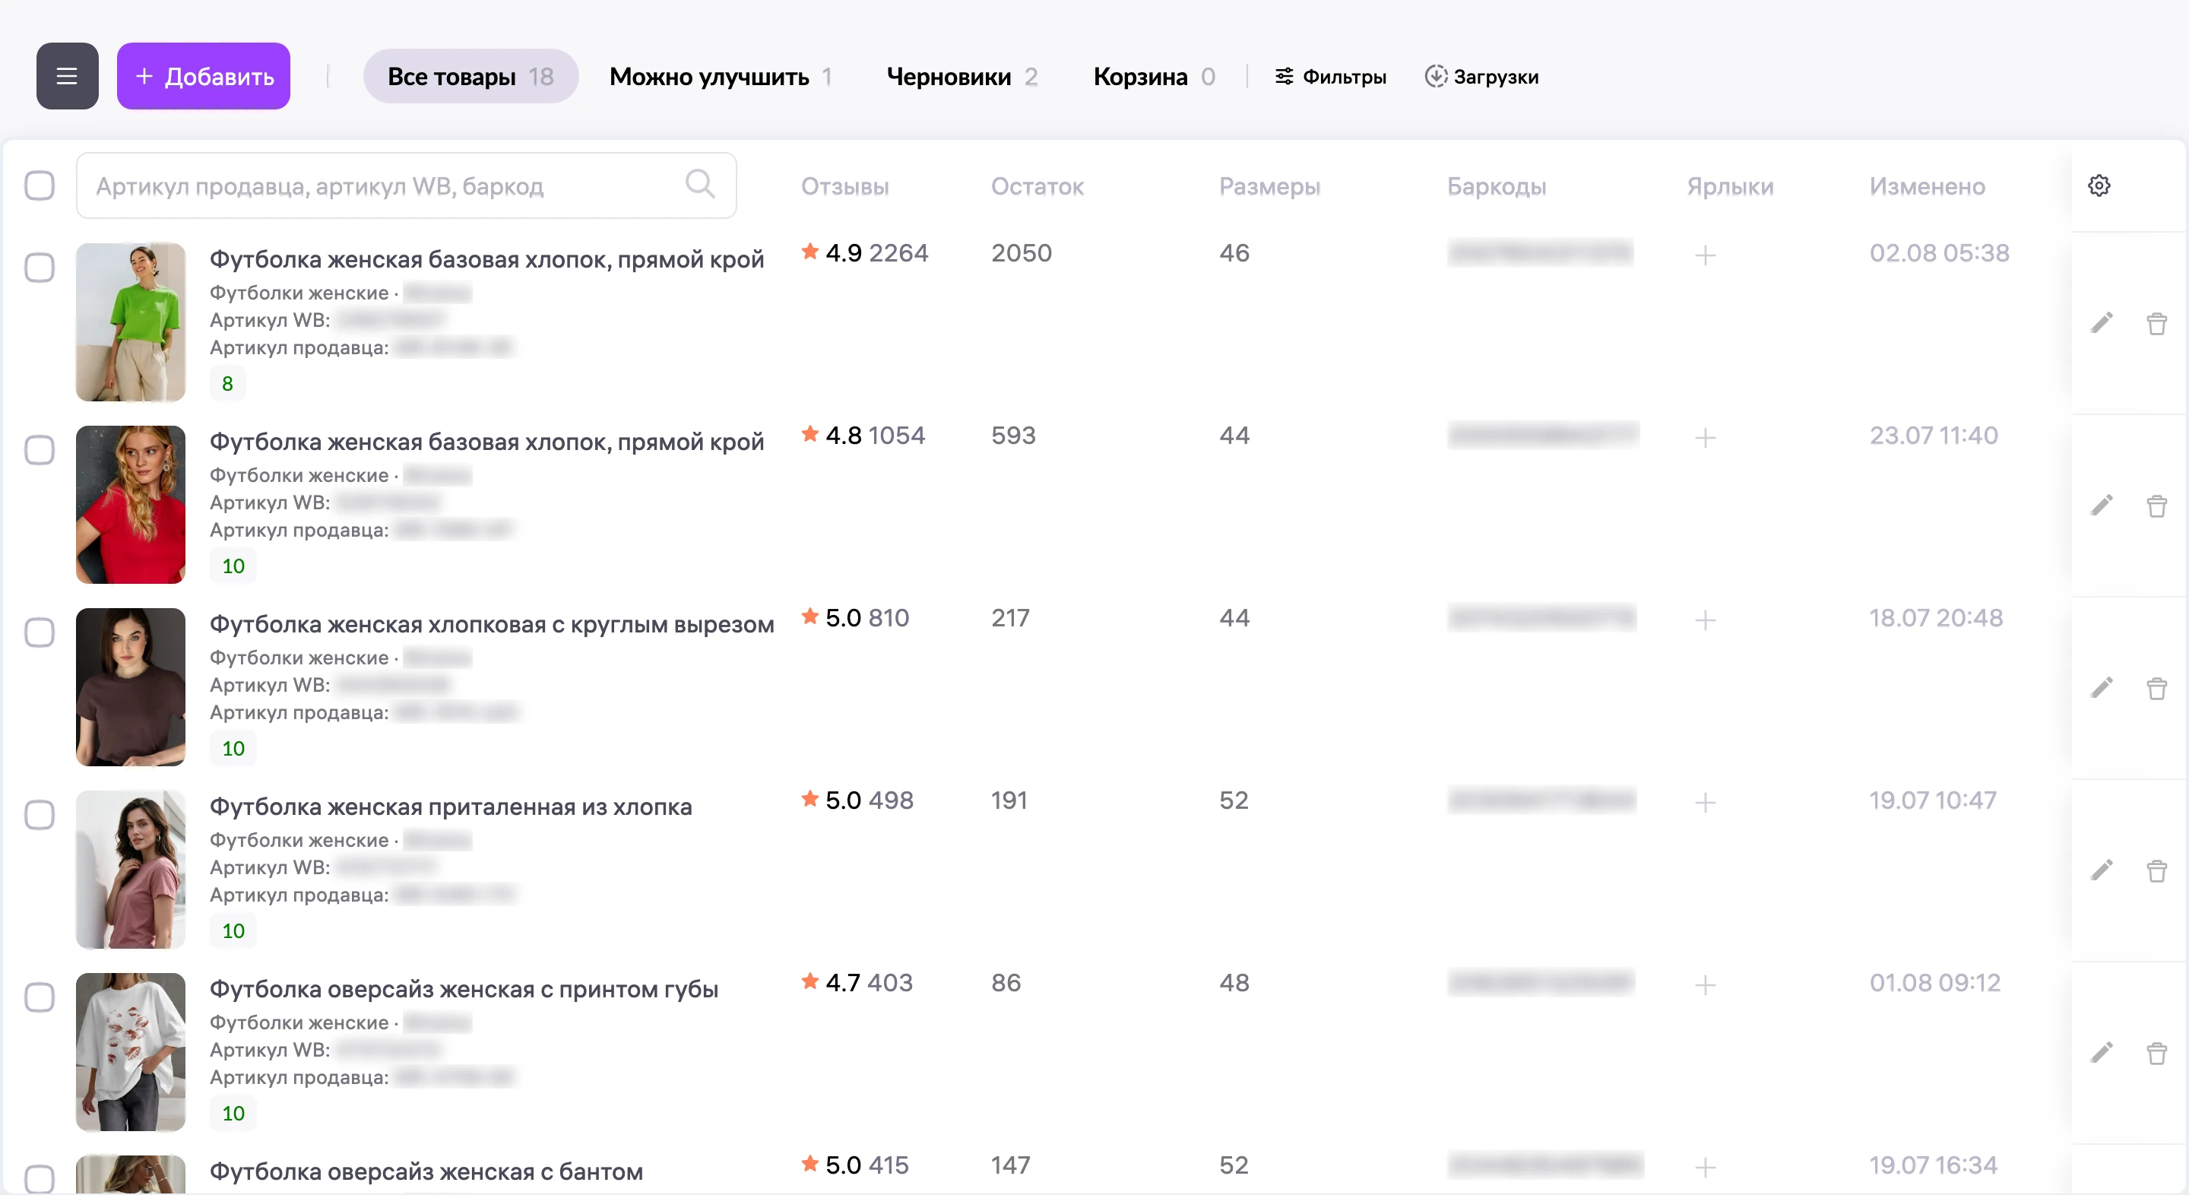
Task: Delete the product with 810 reviews
Action: click(2157, 688)
